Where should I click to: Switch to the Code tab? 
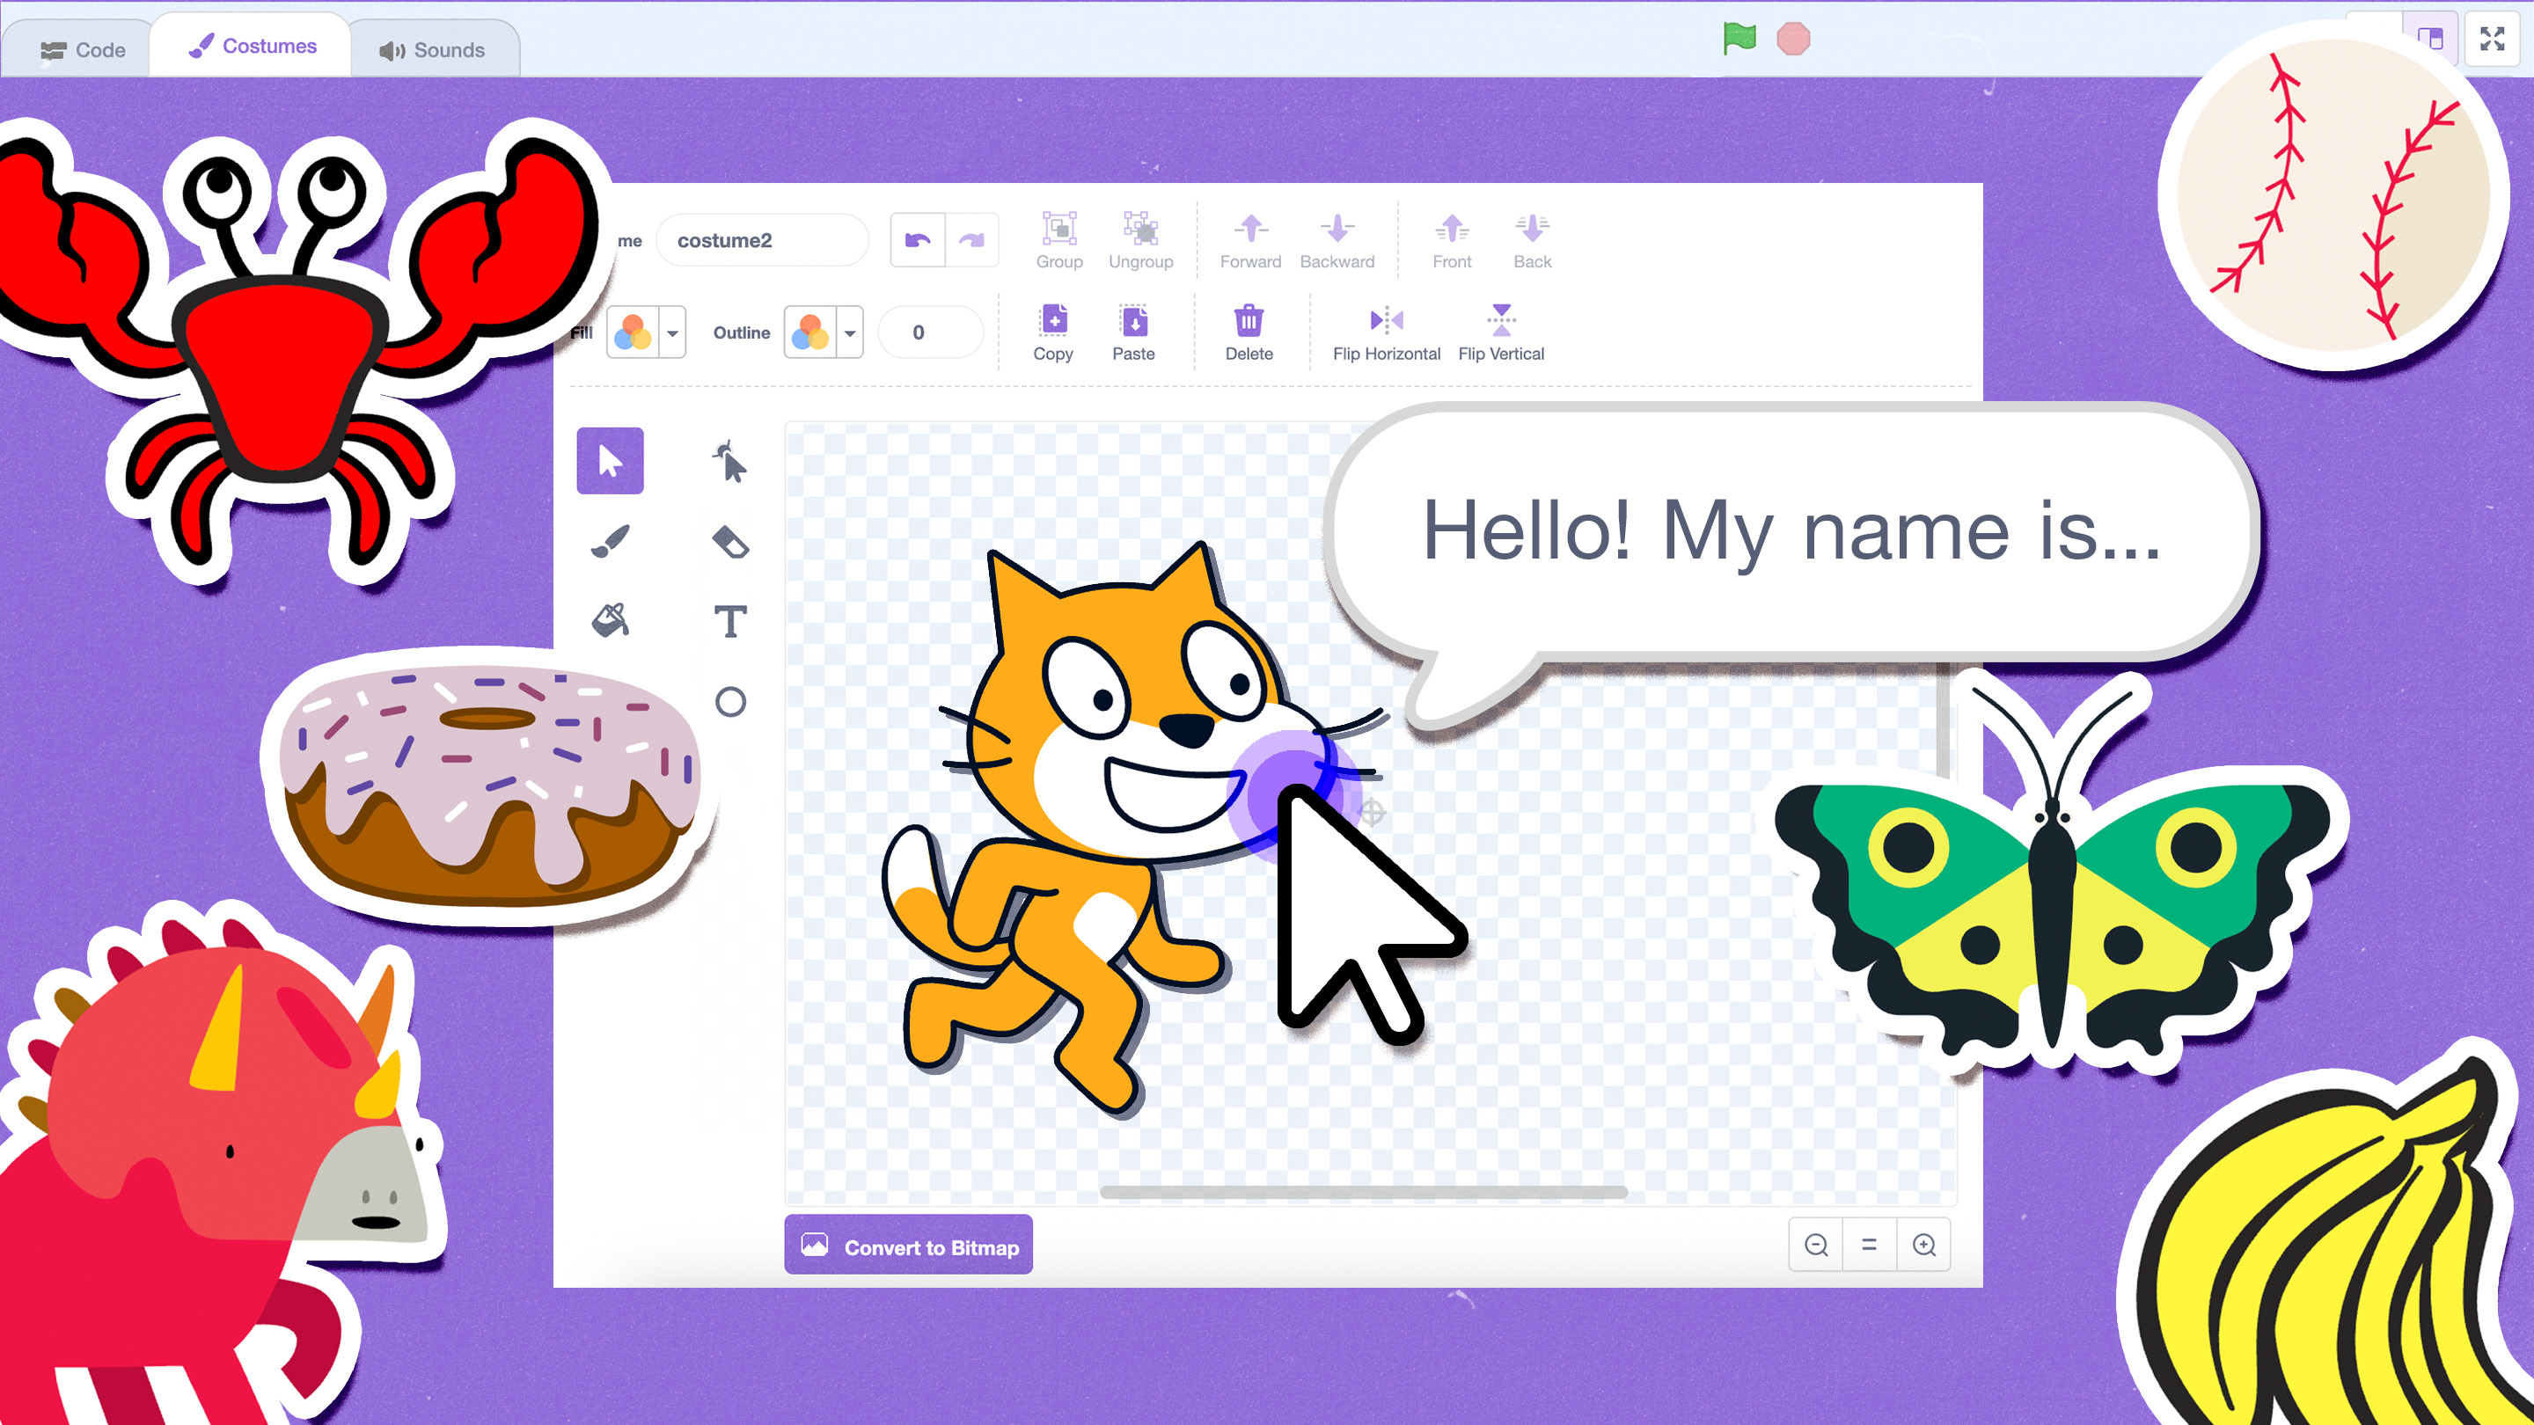pos(82,49)
